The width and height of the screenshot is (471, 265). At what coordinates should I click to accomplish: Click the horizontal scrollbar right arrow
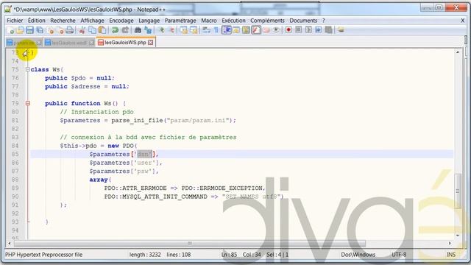pos(450,243)
